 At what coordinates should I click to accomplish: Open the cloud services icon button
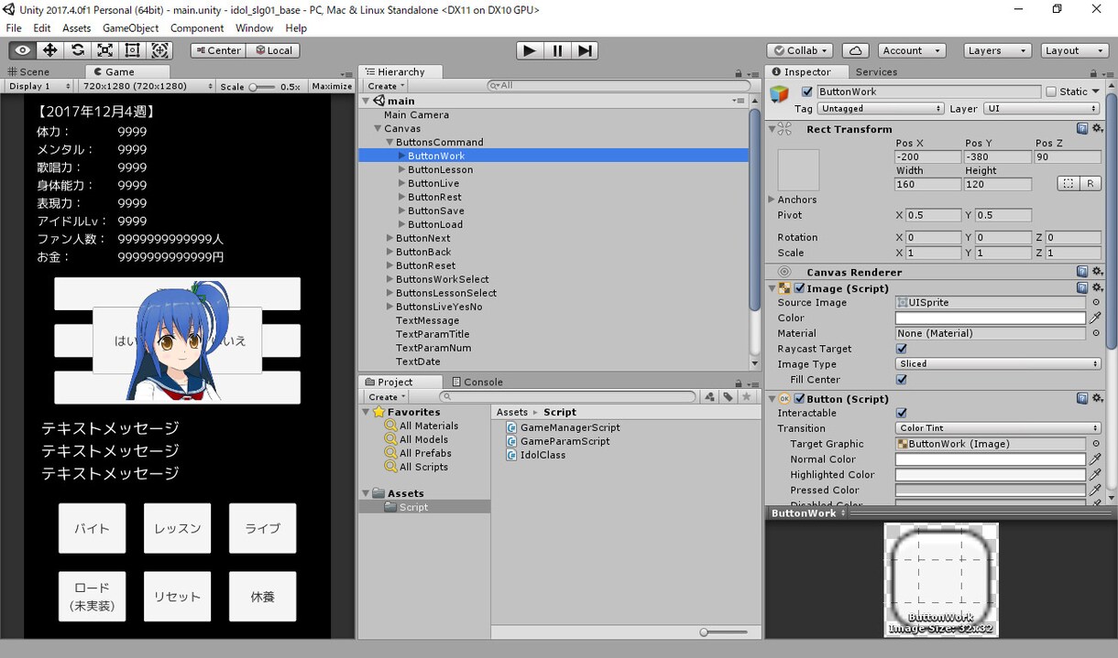854,50
